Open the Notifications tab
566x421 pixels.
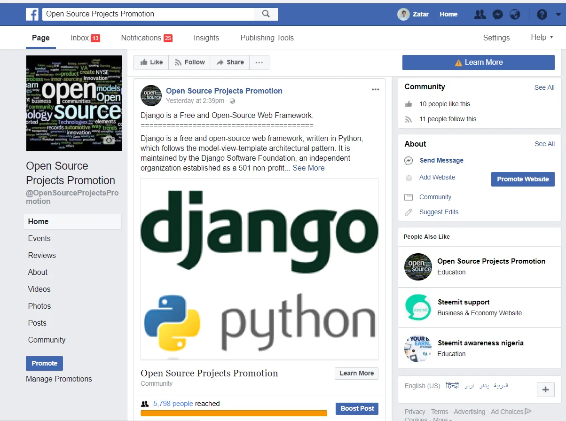click(x=147, y=38)
